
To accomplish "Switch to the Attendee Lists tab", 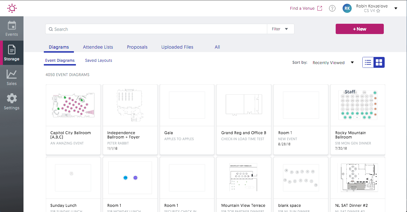I will coord(98,47).
